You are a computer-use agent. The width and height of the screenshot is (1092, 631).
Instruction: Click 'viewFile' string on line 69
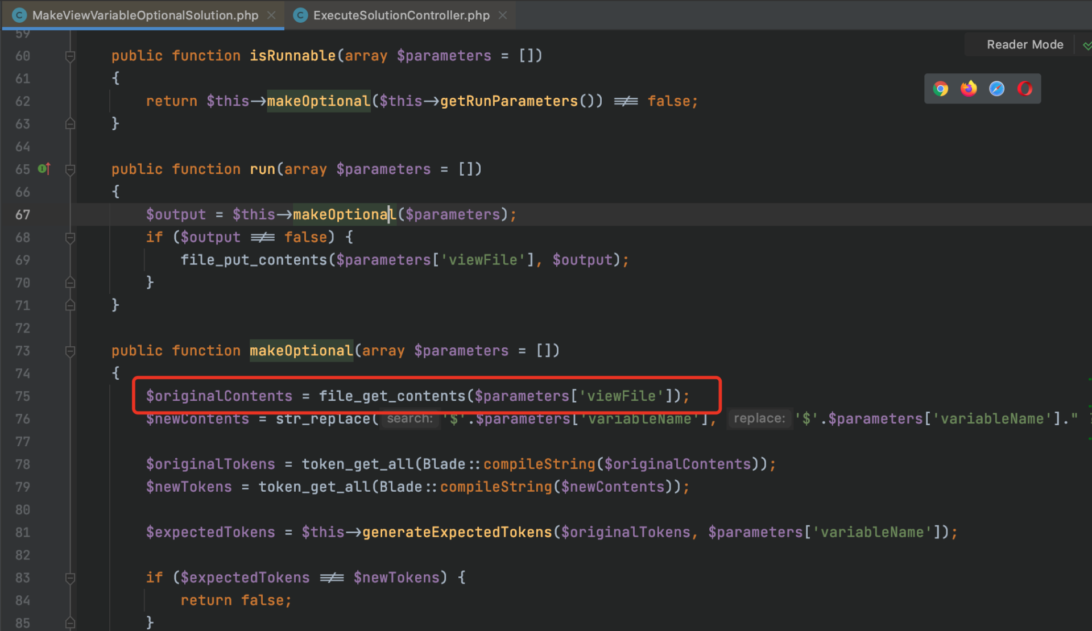[483, 260]
